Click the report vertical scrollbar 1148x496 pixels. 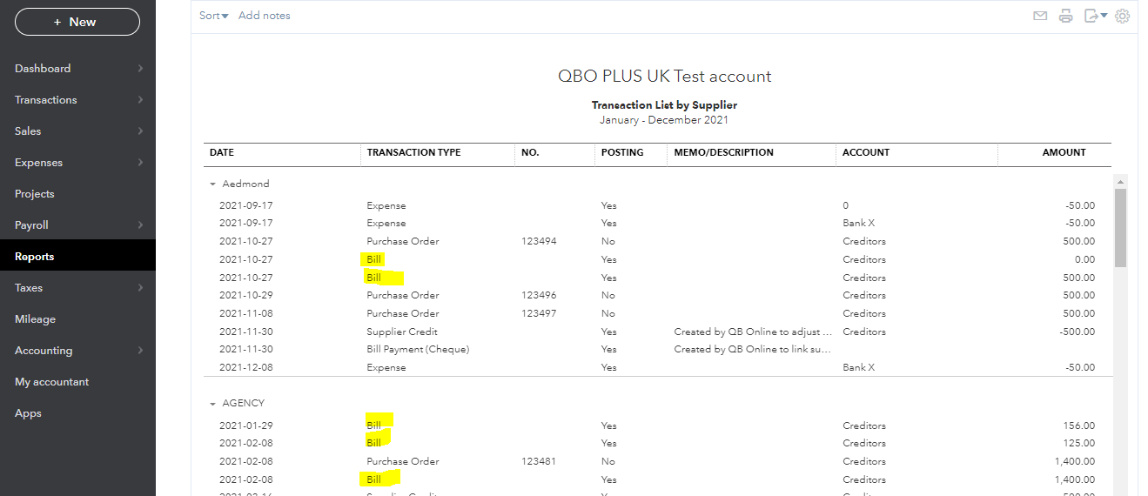coord(1120,226)
